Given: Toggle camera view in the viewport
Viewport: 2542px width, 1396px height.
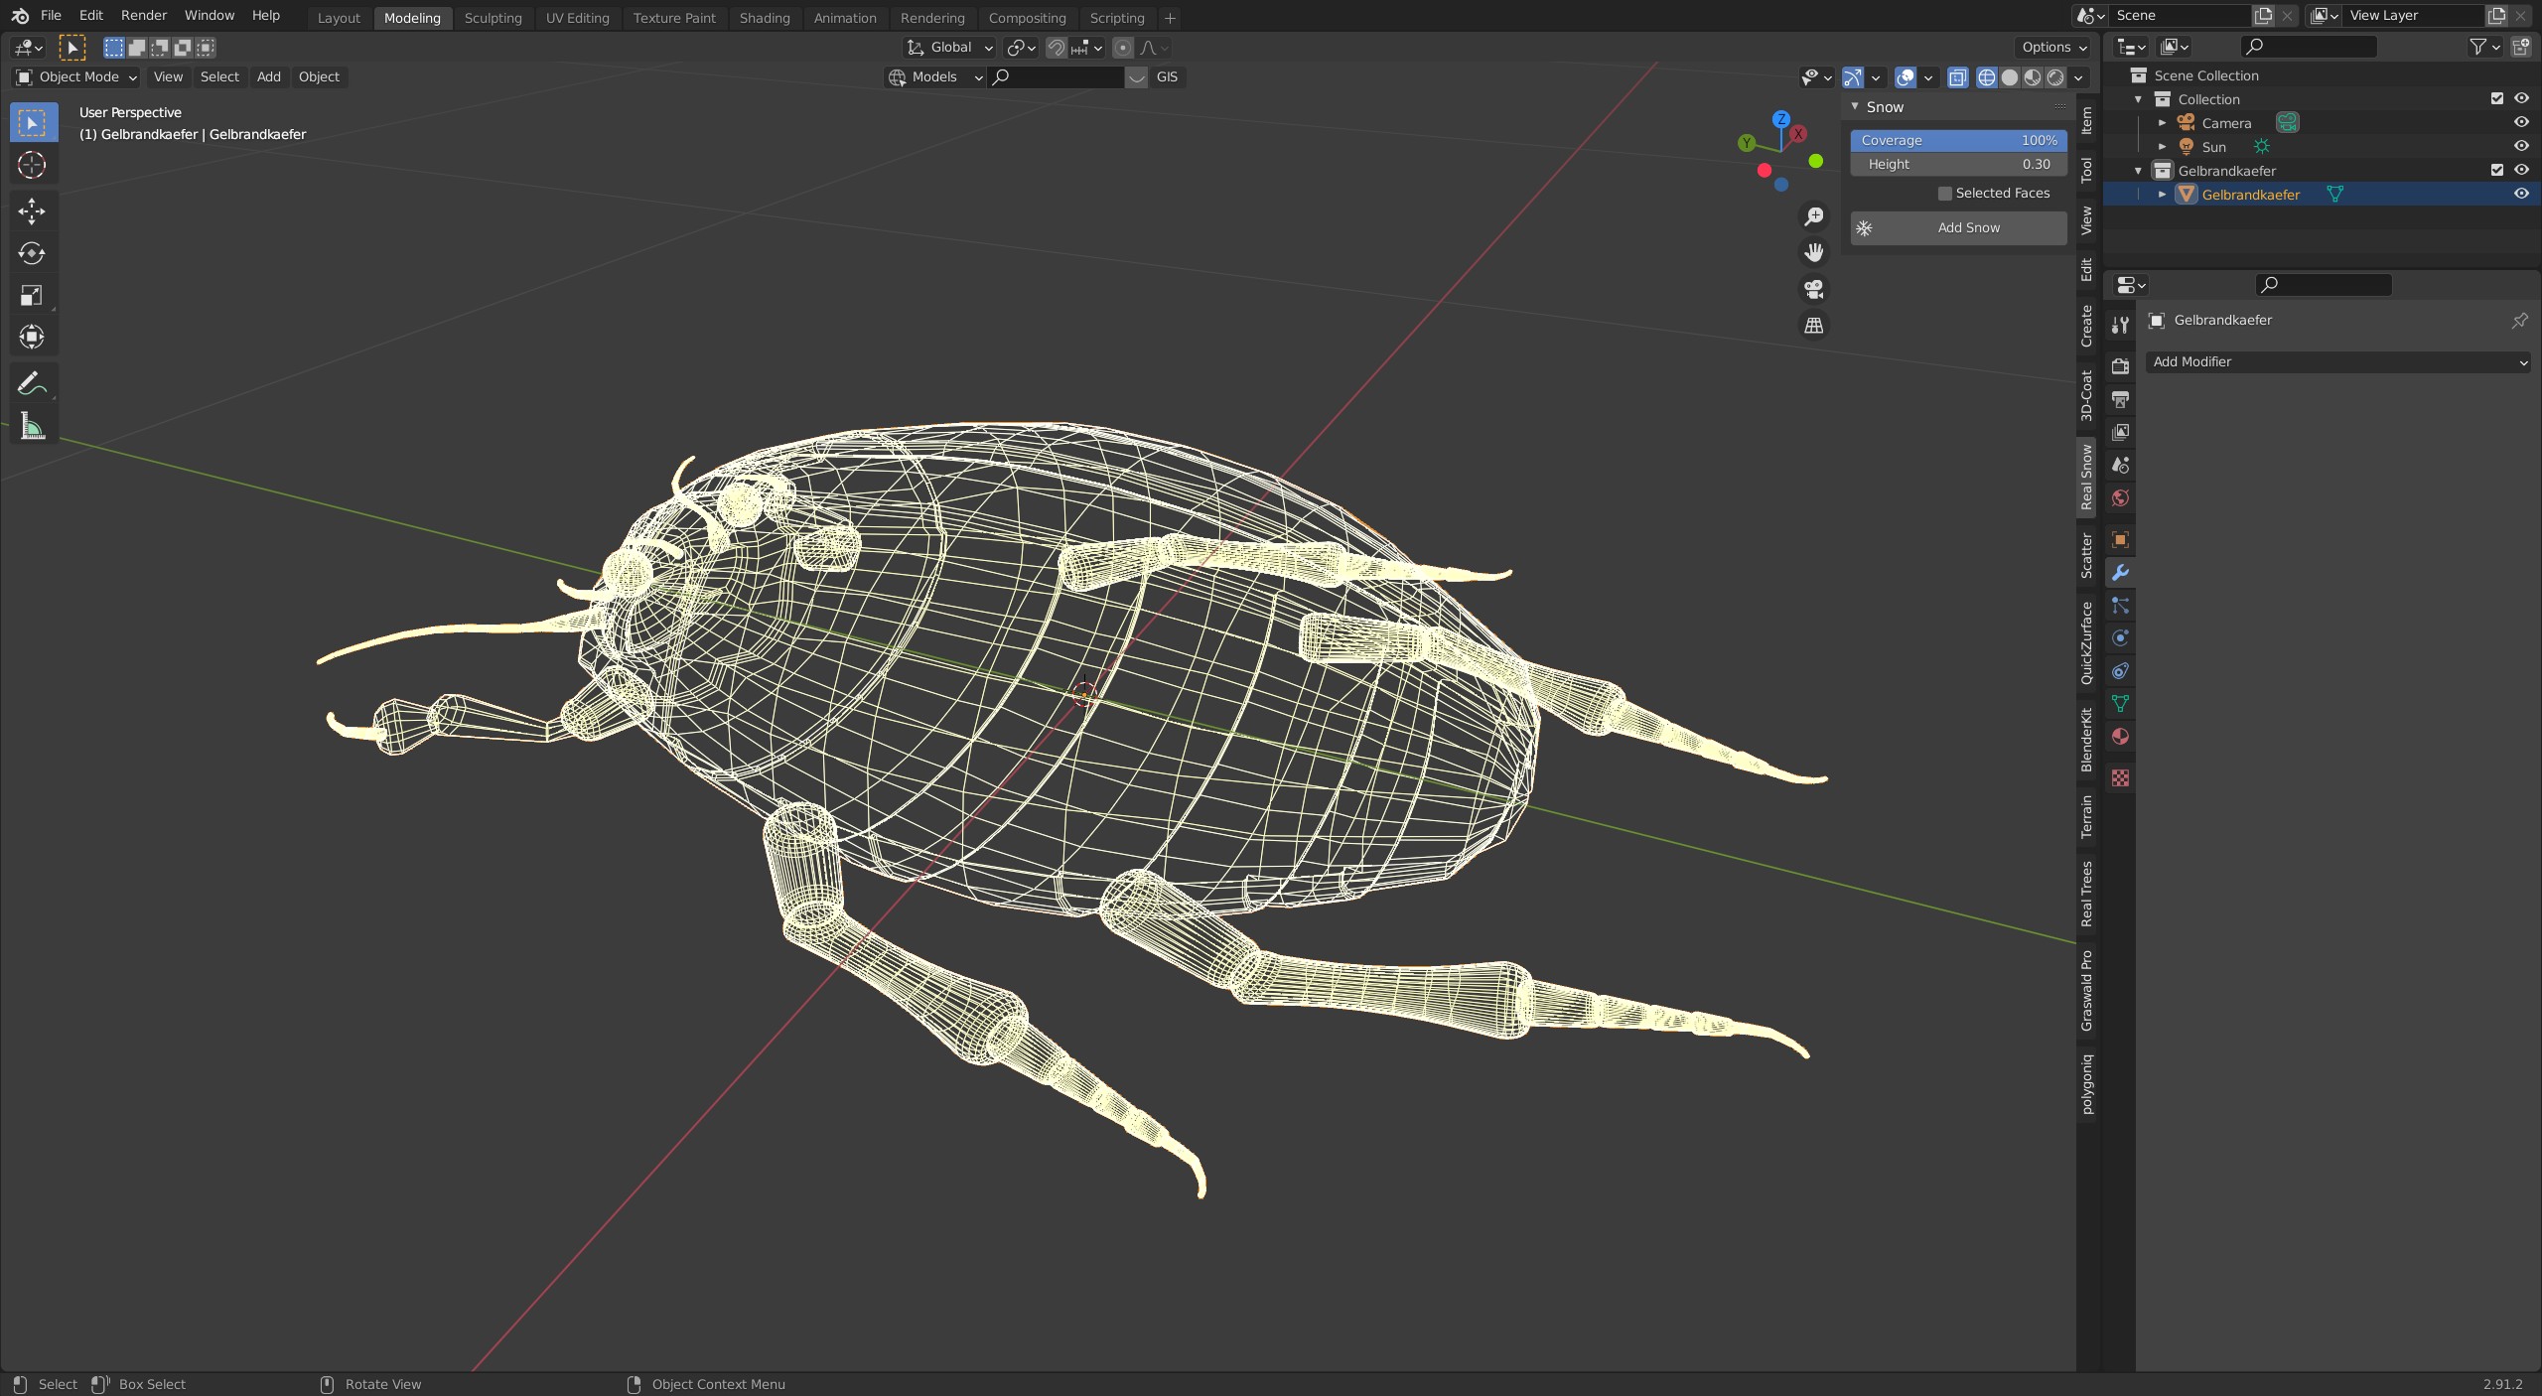Looking at the screenshot, I should point(1814,289).
